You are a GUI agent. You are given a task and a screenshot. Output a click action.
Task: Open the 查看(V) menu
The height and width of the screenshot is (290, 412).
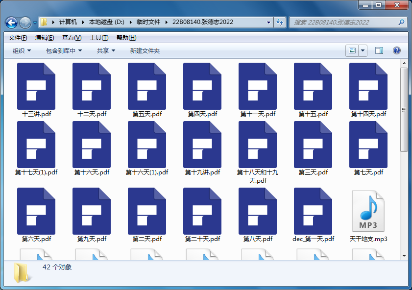click(x=72, y=38)
